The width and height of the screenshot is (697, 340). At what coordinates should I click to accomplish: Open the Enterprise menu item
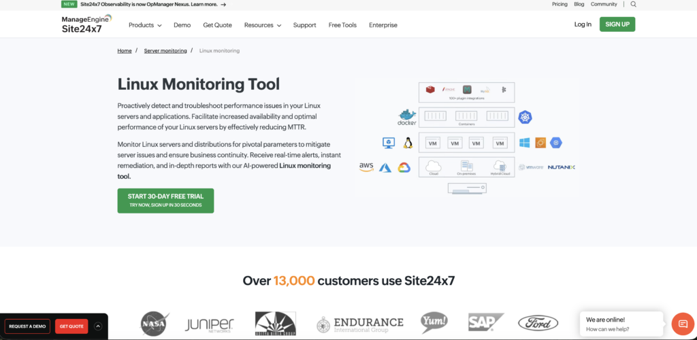click(x=383, y=25)
